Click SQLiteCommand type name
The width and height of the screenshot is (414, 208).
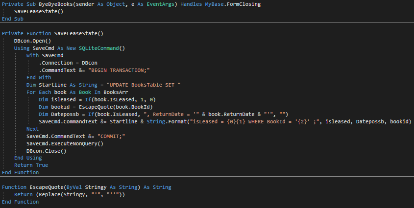[x=99, y=48]
